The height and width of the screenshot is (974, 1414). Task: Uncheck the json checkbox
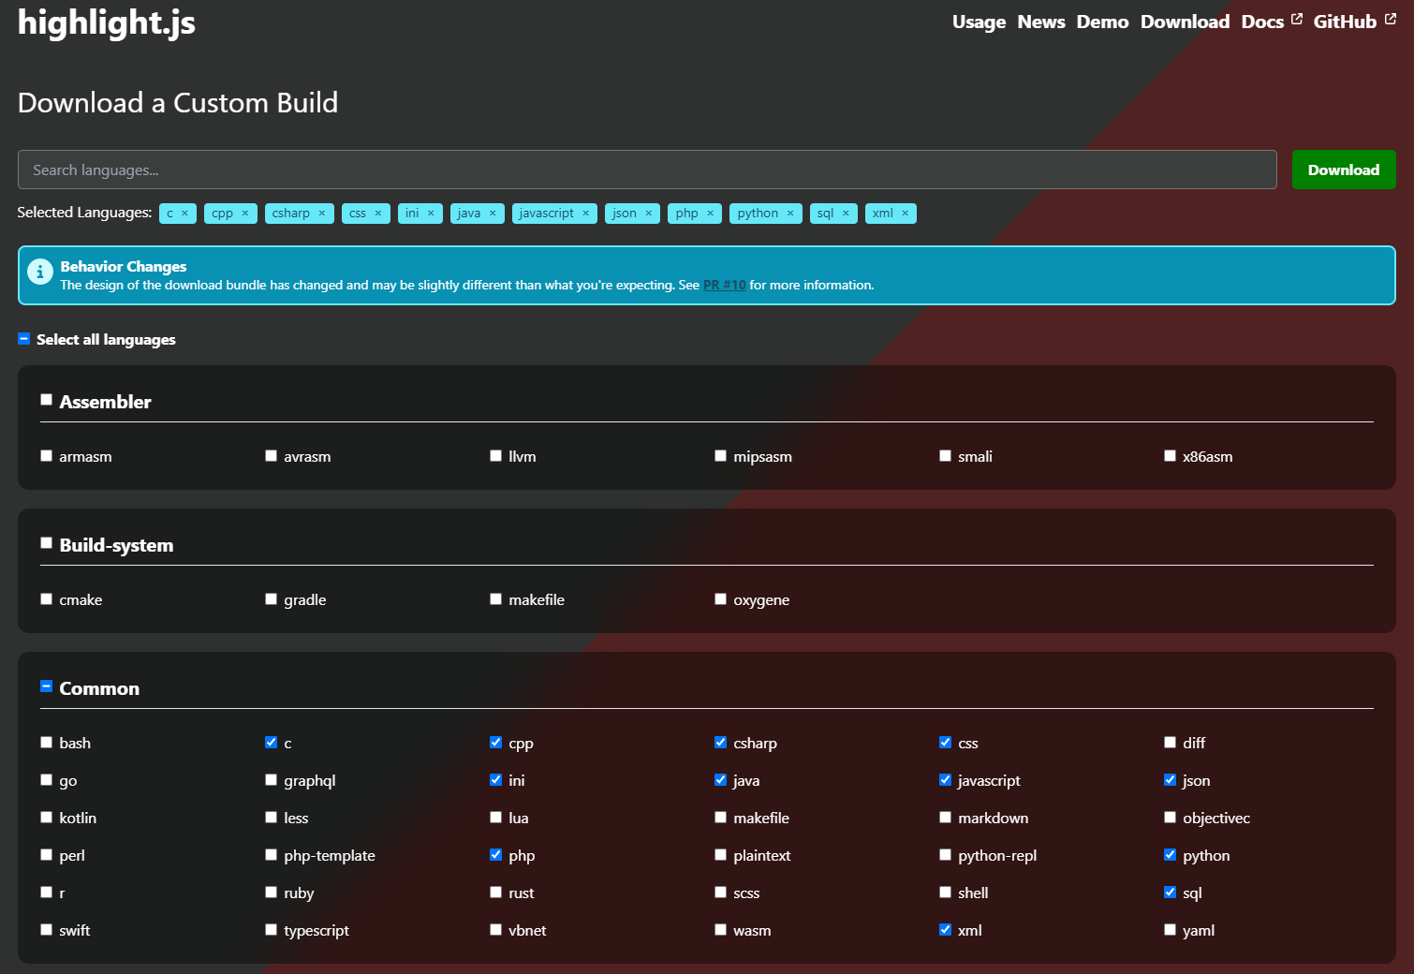point(1170,780)
